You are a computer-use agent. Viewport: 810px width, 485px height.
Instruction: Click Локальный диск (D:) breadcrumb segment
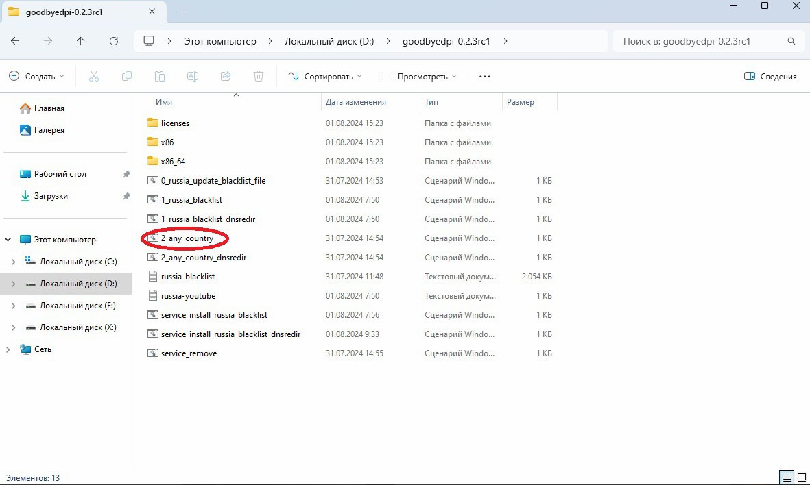tap(329, 41)
